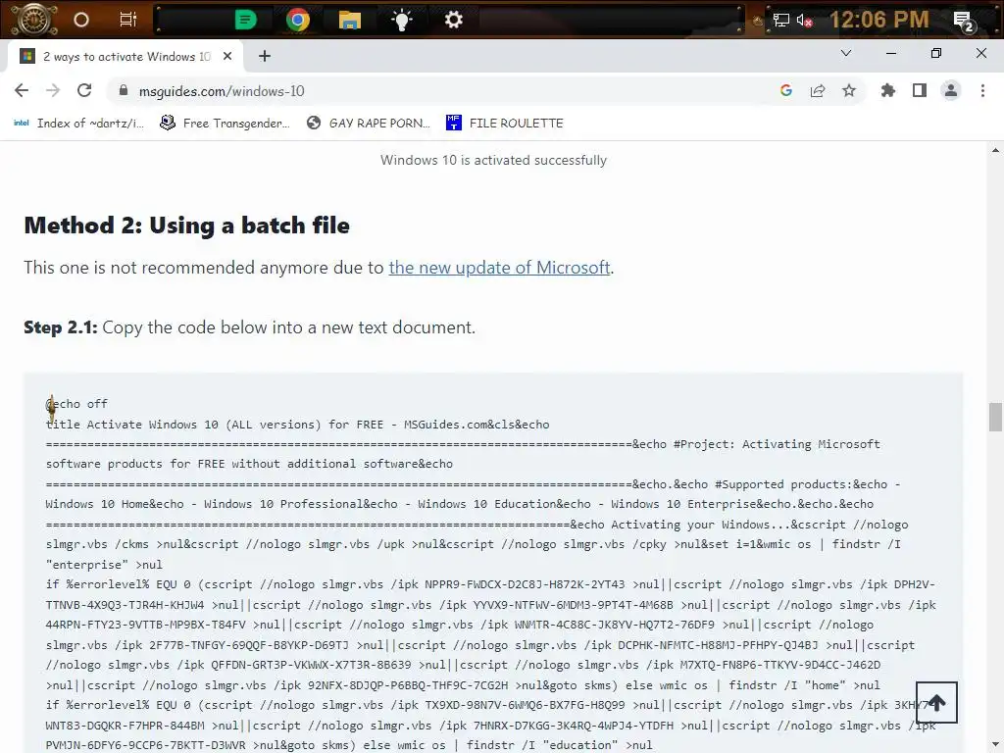
Task: Follow 'the new update of Microsoft' link
Action: pyautogui.click(x=499, y=267)
